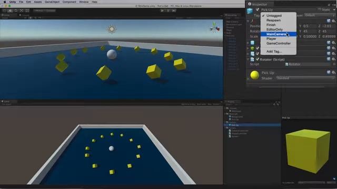The image size is (337, 189).
Task: Select the Move tool in toolbar
Action: coord(10,10)
